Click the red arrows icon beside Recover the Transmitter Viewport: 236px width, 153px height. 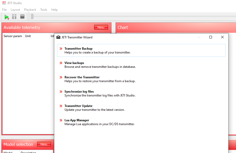[x=61, y=77]
